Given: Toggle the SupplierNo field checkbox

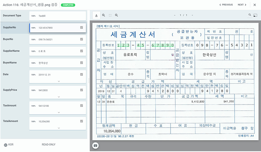Looking at the screenshot, I should 82,28.
